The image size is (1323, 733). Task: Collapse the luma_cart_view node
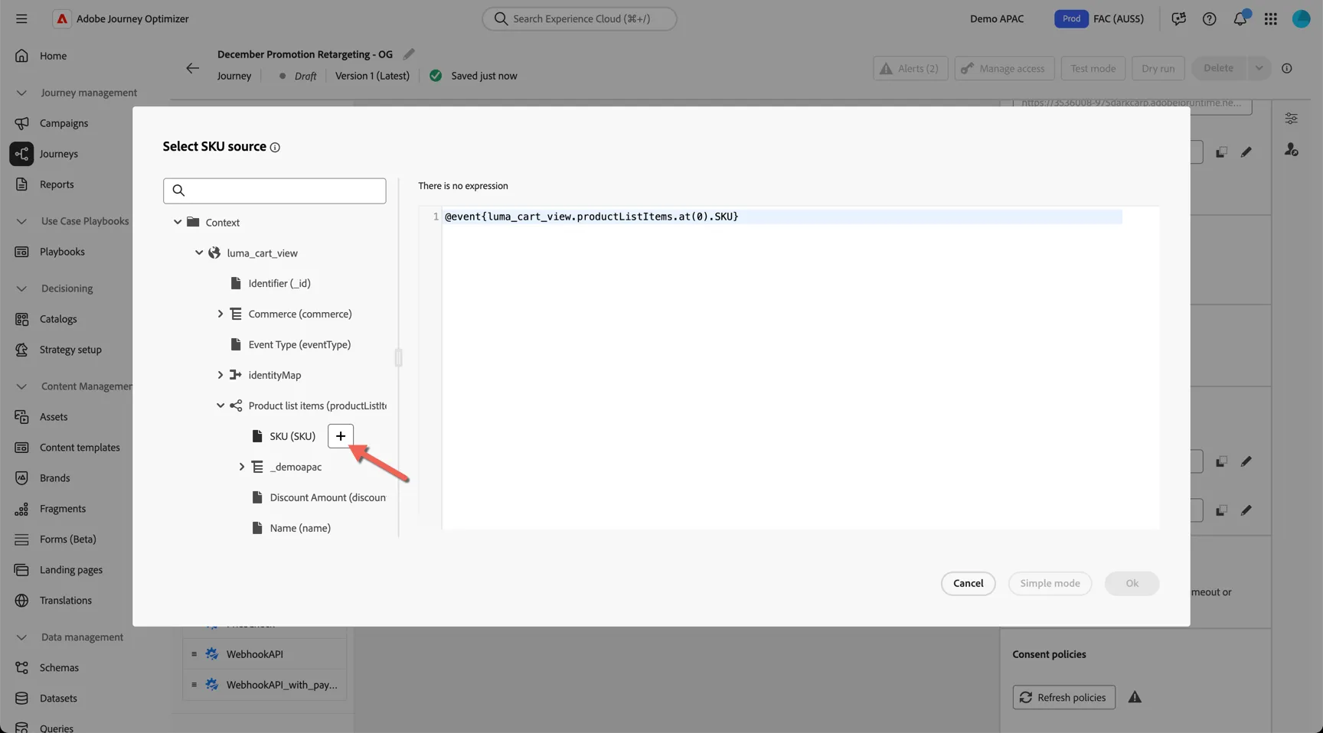199,252
